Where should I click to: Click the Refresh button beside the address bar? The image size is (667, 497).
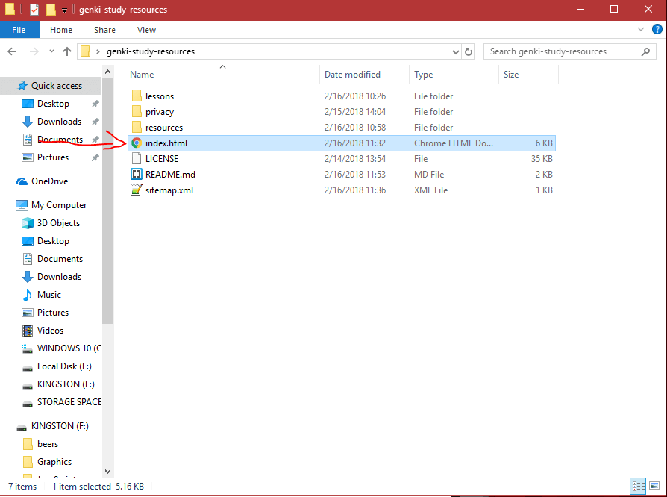click(469, 52)
